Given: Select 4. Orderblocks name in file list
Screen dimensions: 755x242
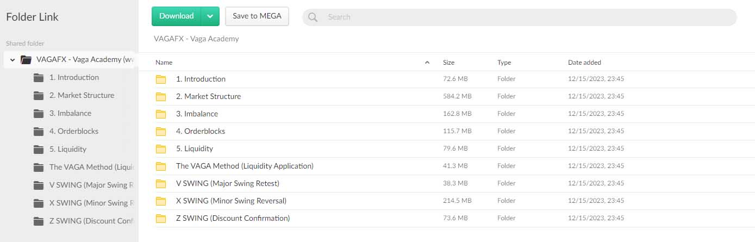Looking at the screenshot, I should tap(201, 131).
